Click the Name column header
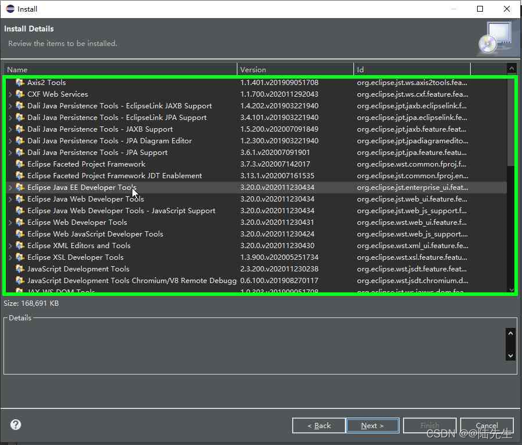Screen dimensions: 522x445 tap(117, 68)
